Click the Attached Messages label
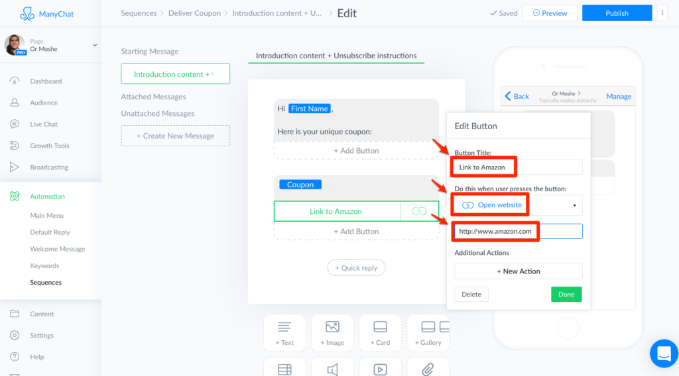This screenshot has height=376, width=679. pos(153,97)
